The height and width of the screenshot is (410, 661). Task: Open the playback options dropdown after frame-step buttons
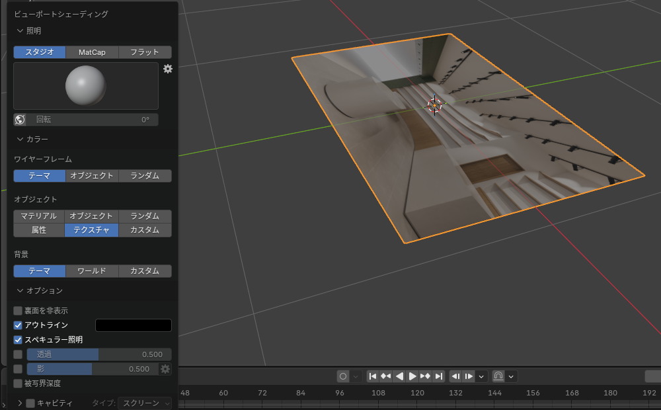click(x=481, y=376)
